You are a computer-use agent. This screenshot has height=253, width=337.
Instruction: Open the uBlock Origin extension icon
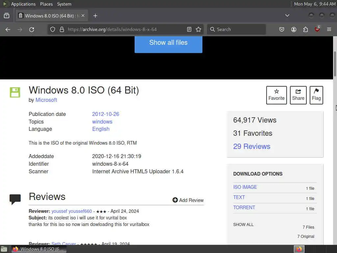pos(317,29)
